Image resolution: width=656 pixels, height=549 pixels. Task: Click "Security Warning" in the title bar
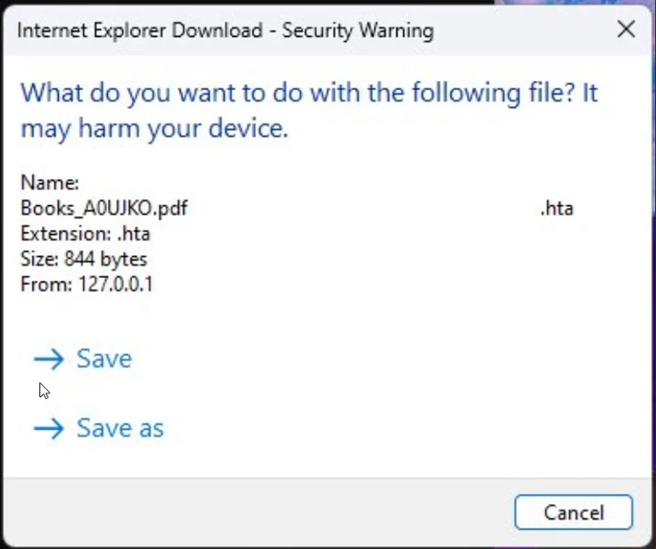click(358, 31)
